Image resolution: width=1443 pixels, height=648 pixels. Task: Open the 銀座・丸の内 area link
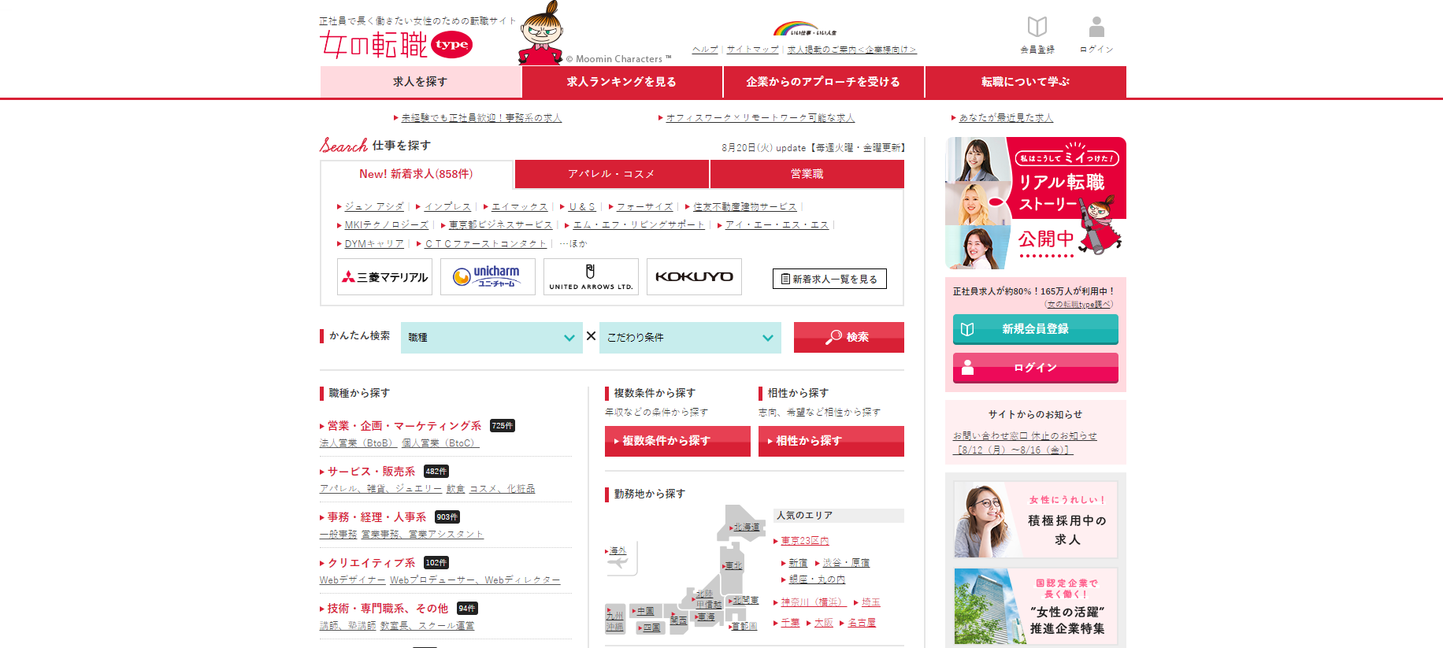(x=817, y=579)
